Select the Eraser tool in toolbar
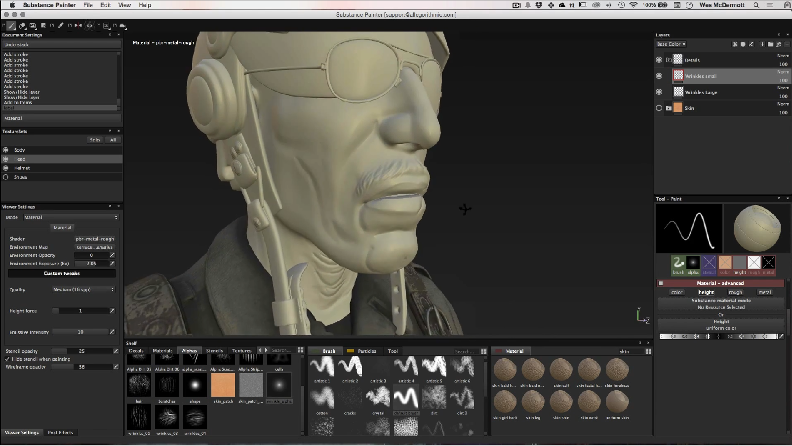The height and width of the screenshot is (446, 792). click(x=22, y=26)
